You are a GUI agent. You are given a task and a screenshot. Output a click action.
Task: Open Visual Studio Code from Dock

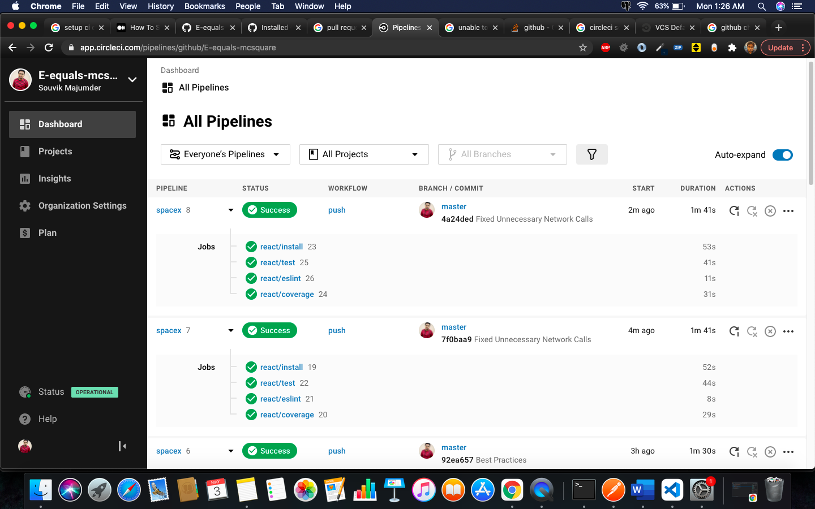click(672, 489)
